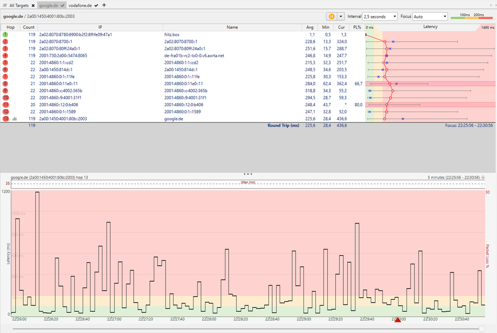This screenshot has width=497, height=333.
Task: Click the hamburger icon beside All Targets
Action: (x=4, y=5)
